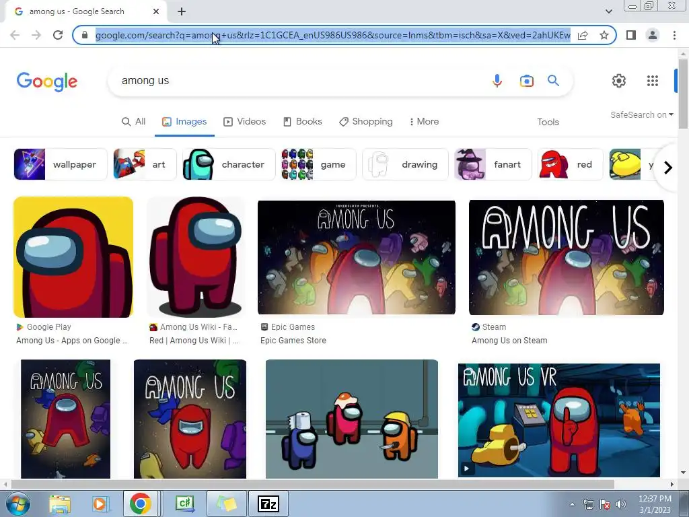Open the Steam Among Us banner image
The image size is (689, 517).
point(567,257)
